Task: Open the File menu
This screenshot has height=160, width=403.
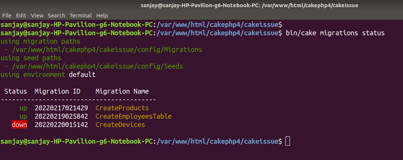Action: [x=7, y=16]
